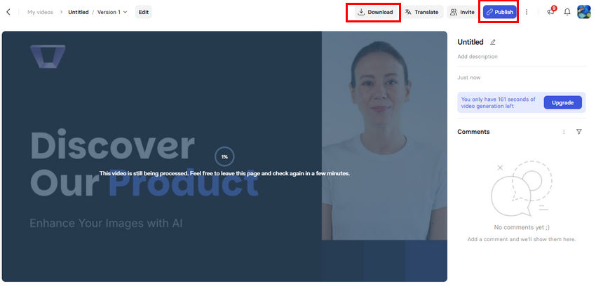Open the notifications bell

point(567,12)
